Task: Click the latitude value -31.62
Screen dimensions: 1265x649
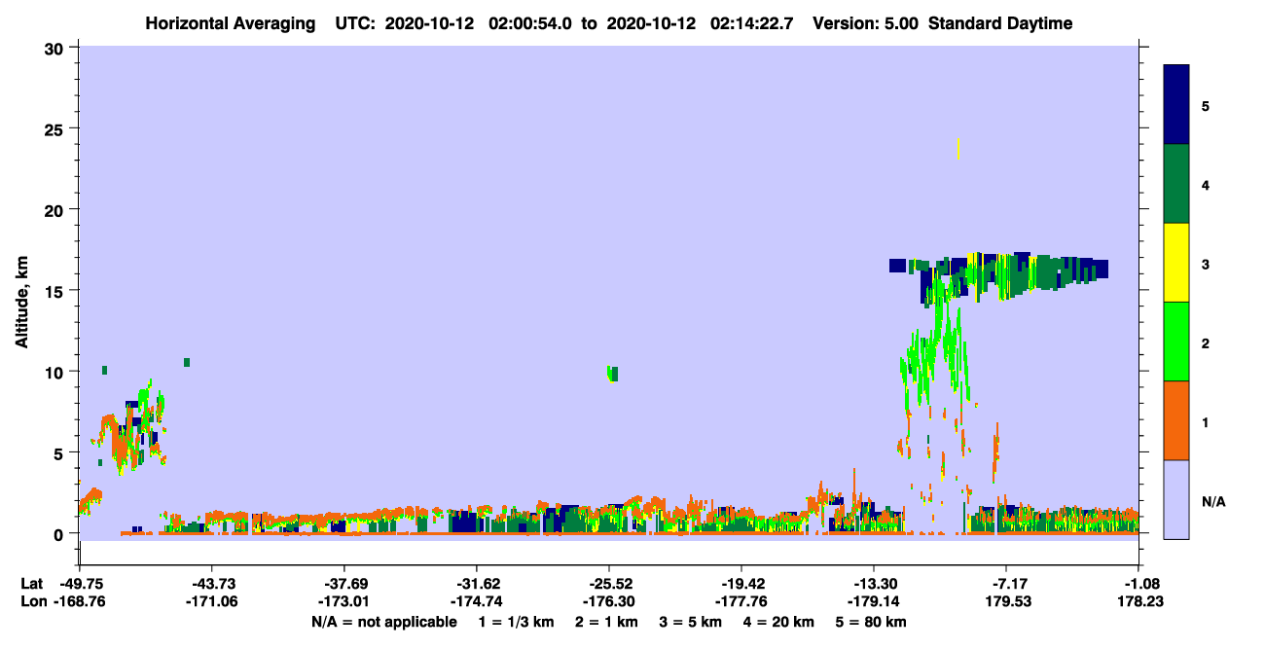Action: pyautogui.click(x=477, y=584)
